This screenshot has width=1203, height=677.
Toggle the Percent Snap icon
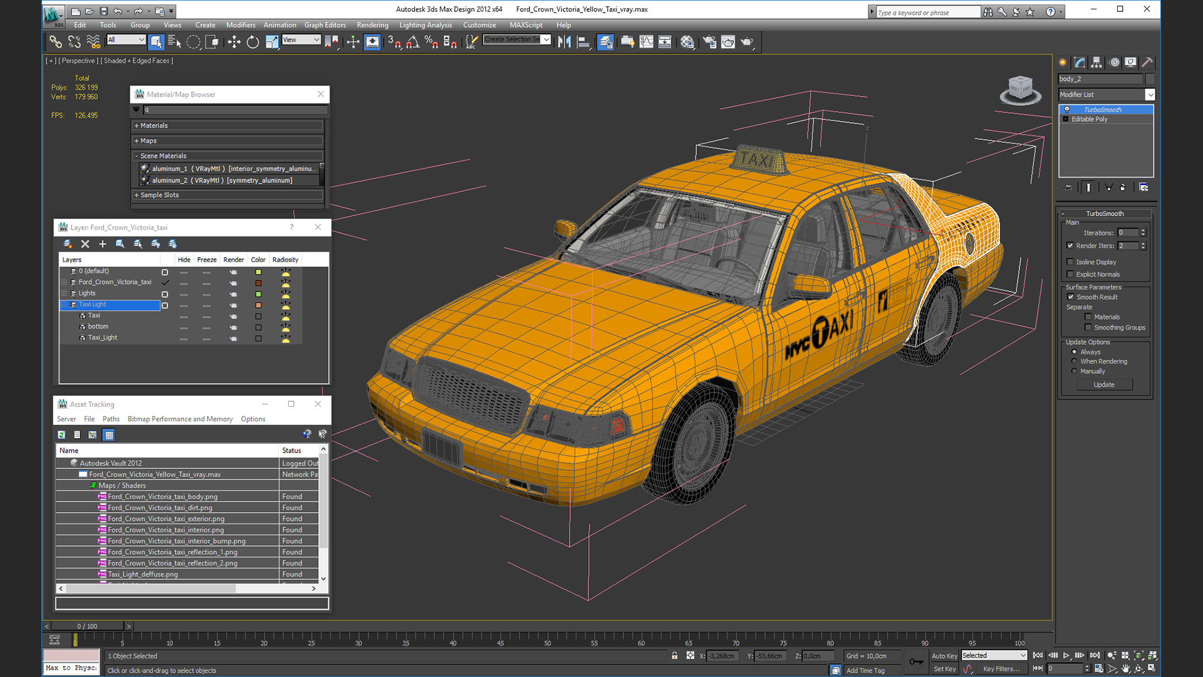point(431,42)
